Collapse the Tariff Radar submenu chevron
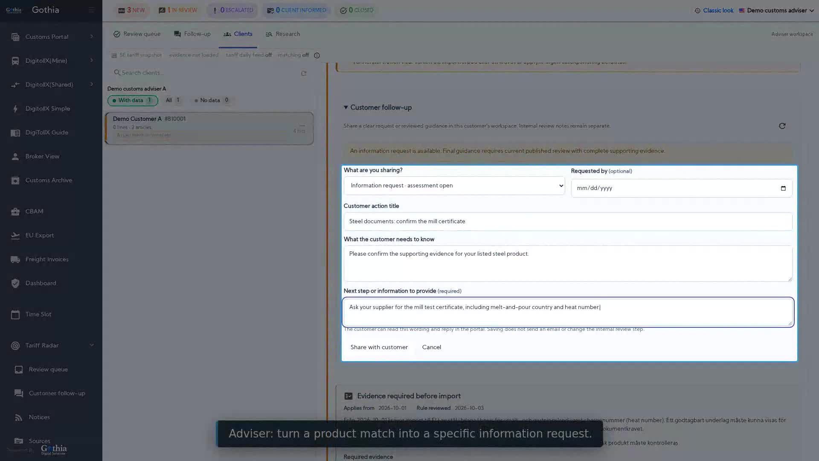The width and height of the screenshot is (819, 461). point(91,345)
